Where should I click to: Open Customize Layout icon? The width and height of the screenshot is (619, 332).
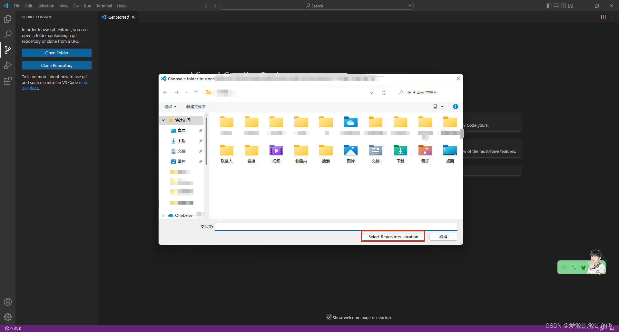click(571, 6)
